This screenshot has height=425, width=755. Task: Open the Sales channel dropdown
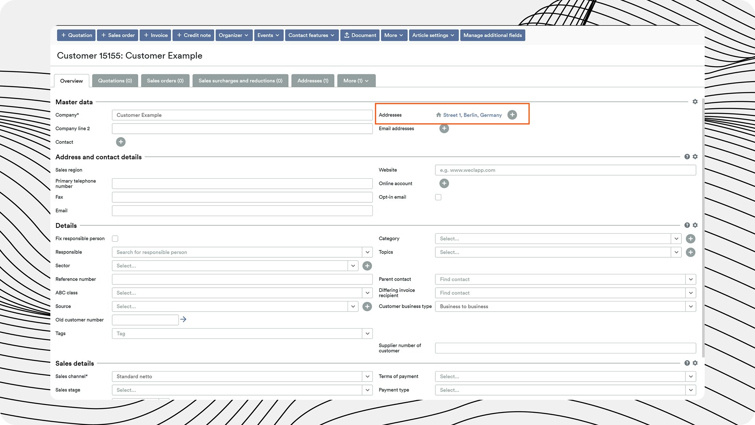point(367,377)
